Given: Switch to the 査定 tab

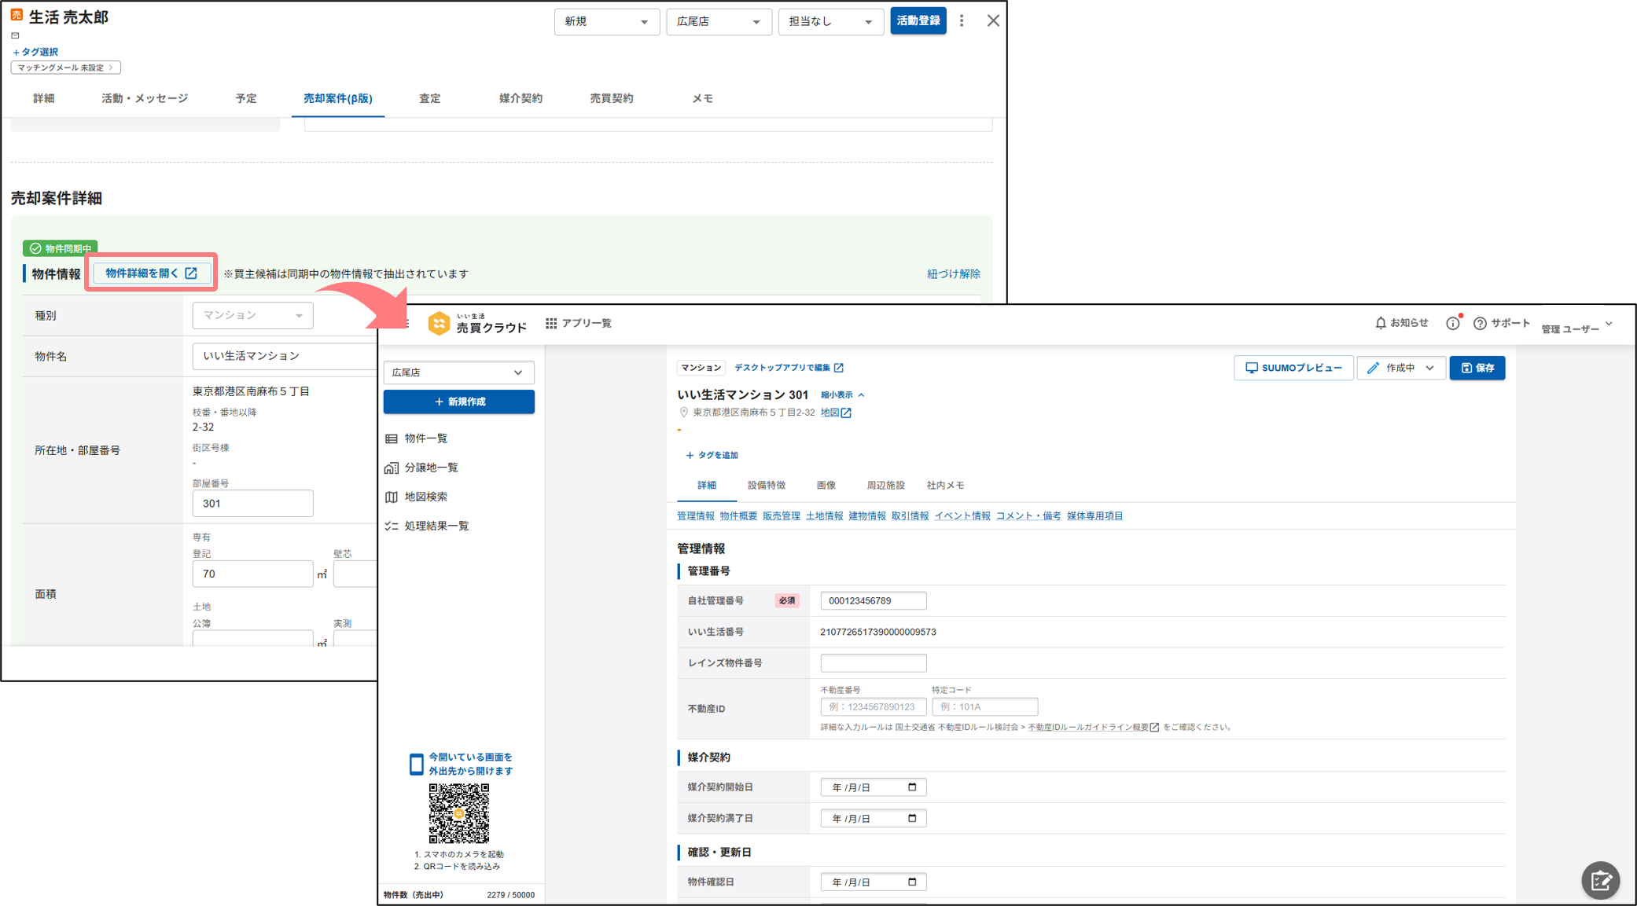Looking at the screenshot, I should 430,98.
